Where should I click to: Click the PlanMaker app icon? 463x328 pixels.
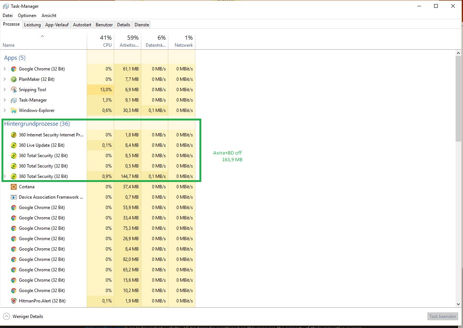tap(14, 79)
